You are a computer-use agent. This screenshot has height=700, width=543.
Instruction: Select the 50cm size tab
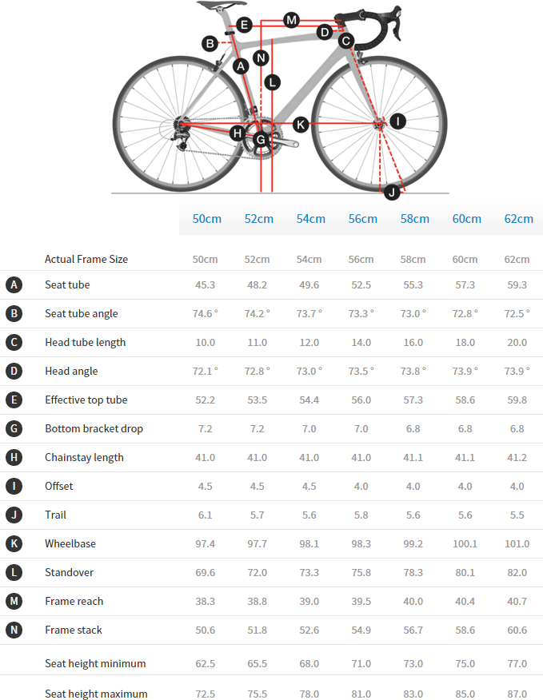tap(207, 219)
